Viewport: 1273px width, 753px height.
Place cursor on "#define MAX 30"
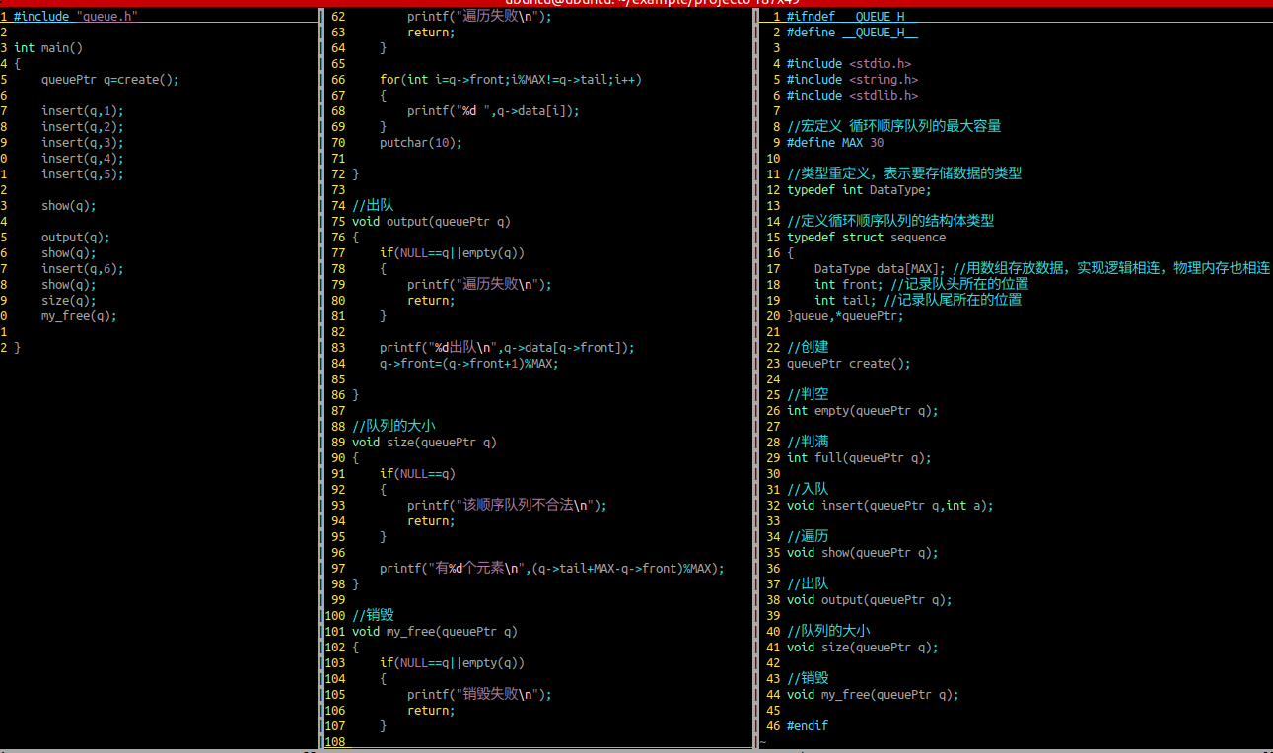835,143
